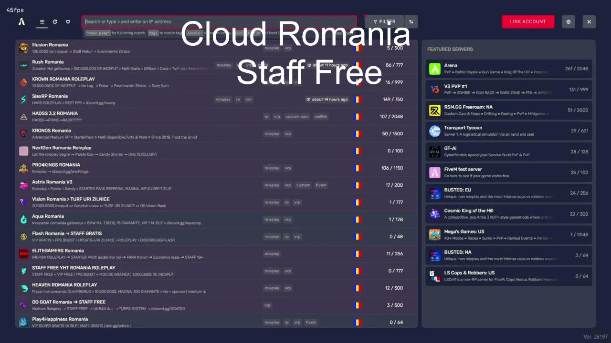Close the FiveM server browser
Screen dimensions: 611x343
click(x=589, y=21)
